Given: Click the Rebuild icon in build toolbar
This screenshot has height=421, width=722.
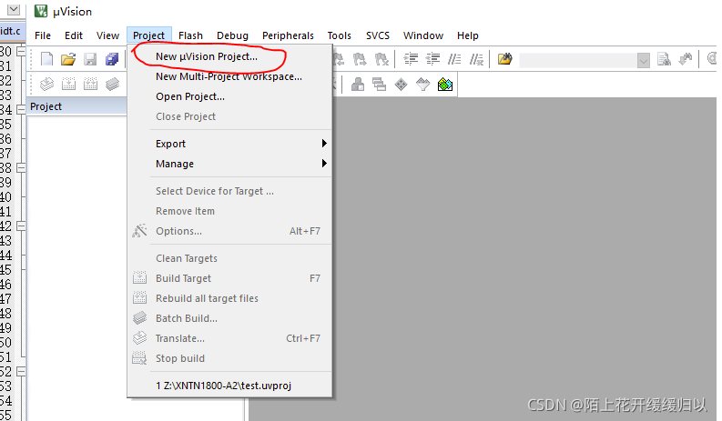Looking at the screenshot, I should (x=90, y=84).
